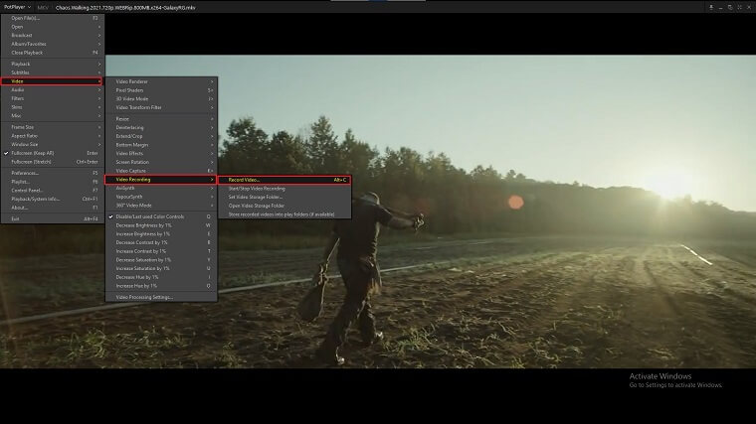This screenshot has width=756, height=424.
Task: Expand the Subtitles submenu
Action: (53, 72)
